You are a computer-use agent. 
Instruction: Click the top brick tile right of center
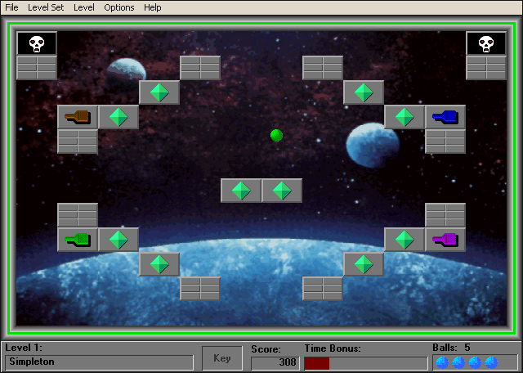tap(323, 68)
